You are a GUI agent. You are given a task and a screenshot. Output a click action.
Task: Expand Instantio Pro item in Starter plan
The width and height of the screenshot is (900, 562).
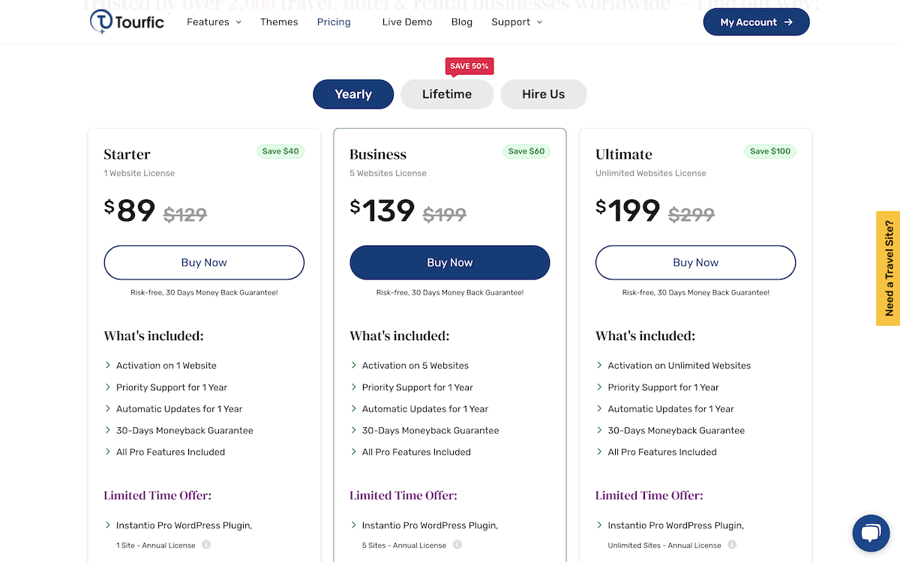tap(178, 525)
